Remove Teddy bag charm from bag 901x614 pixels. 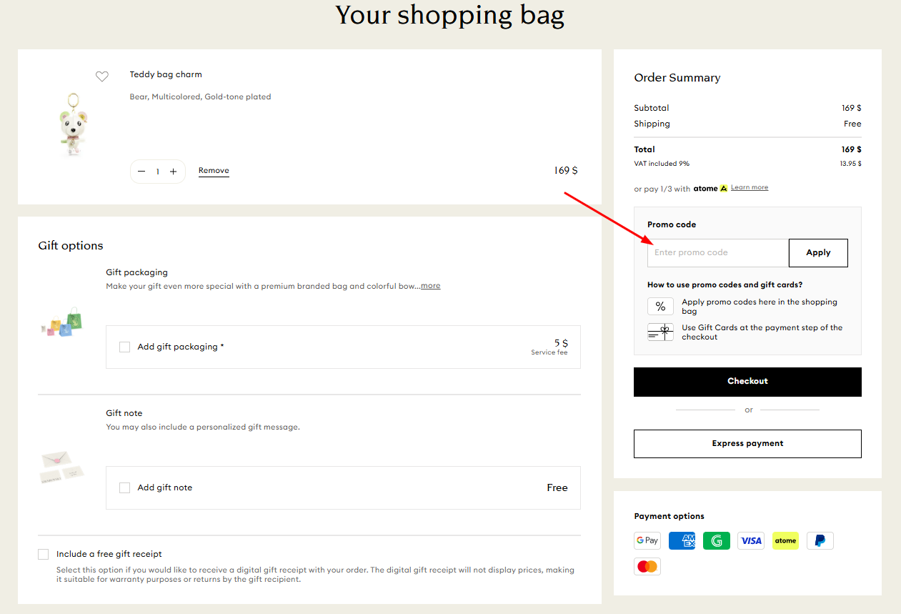pos(213,170)
